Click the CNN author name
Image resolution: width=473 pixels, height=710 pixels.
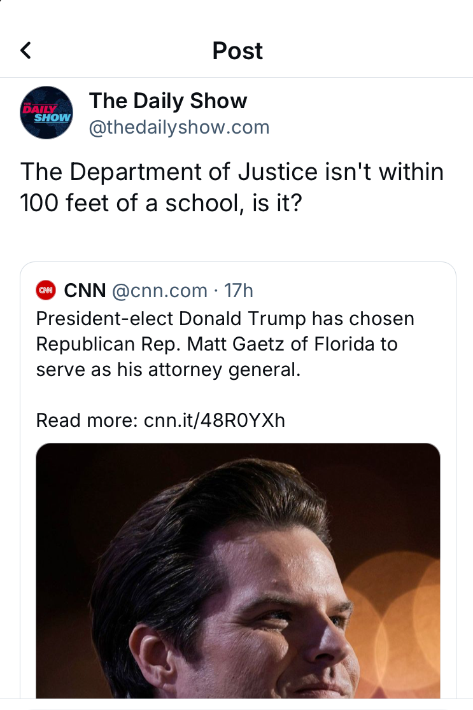pyautogui.click(x=85, y=291)
